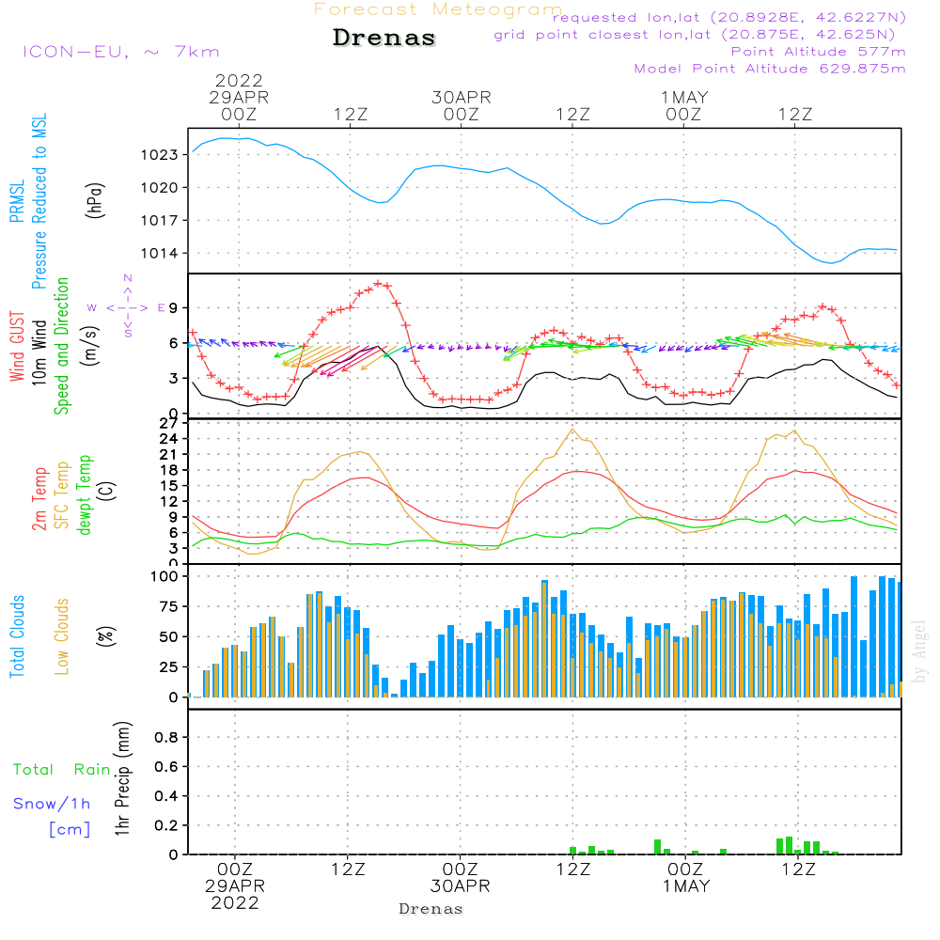
Task: Click the red '2m Temp' label
Action: 39,499
